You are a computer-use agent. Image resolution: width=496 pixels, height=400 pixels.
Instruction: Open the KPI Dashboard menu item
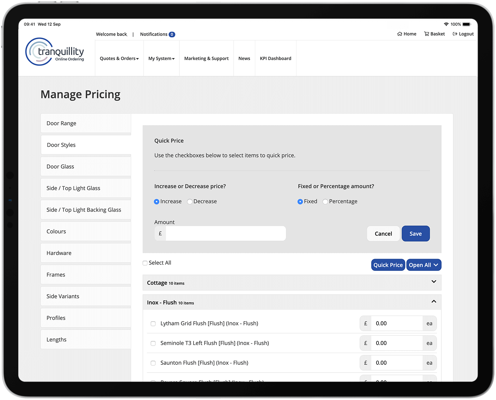276,59
